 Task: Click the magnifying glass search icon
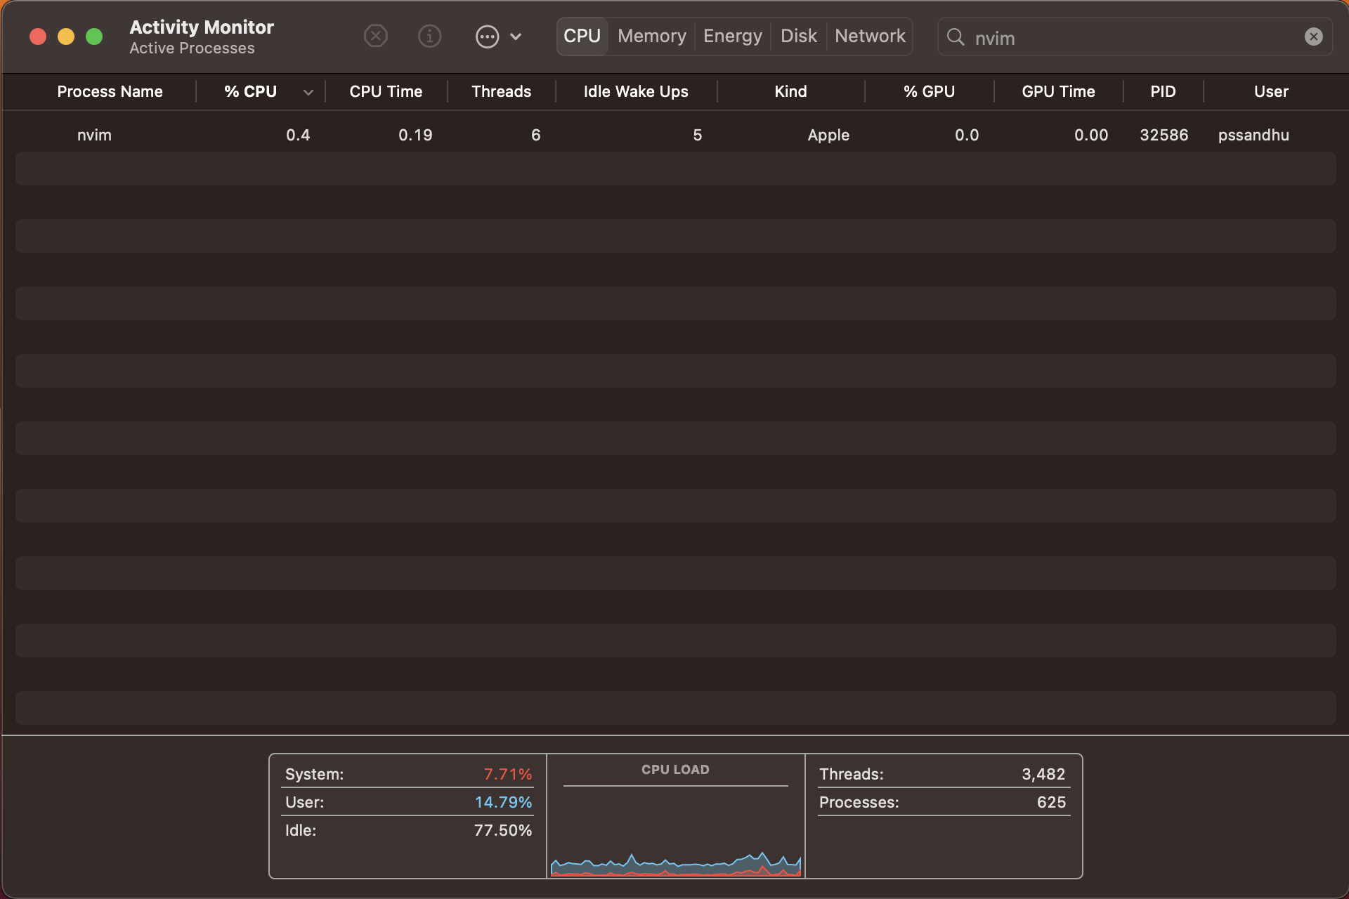[956, 37]
